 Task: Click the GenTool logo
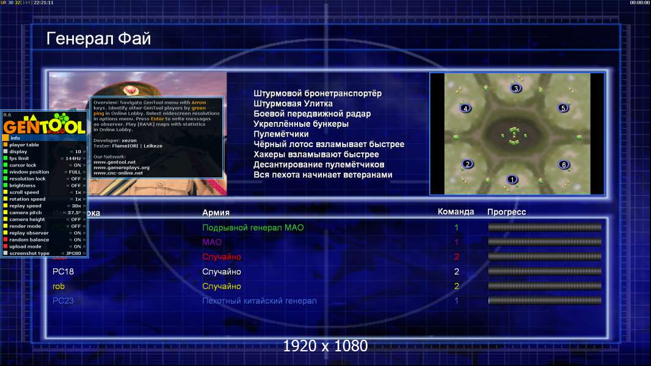click(45, 124)
